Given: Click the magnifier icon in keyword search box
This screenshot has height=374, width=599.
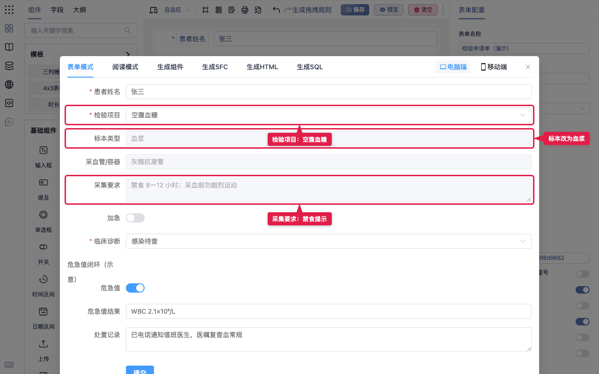Looking at the screenshot, I should (127, 30).
